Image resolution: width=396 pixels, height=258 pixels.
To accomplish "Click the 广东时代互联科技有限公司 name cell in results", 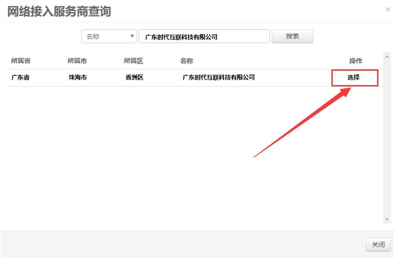I will click(x=218, y=77).
